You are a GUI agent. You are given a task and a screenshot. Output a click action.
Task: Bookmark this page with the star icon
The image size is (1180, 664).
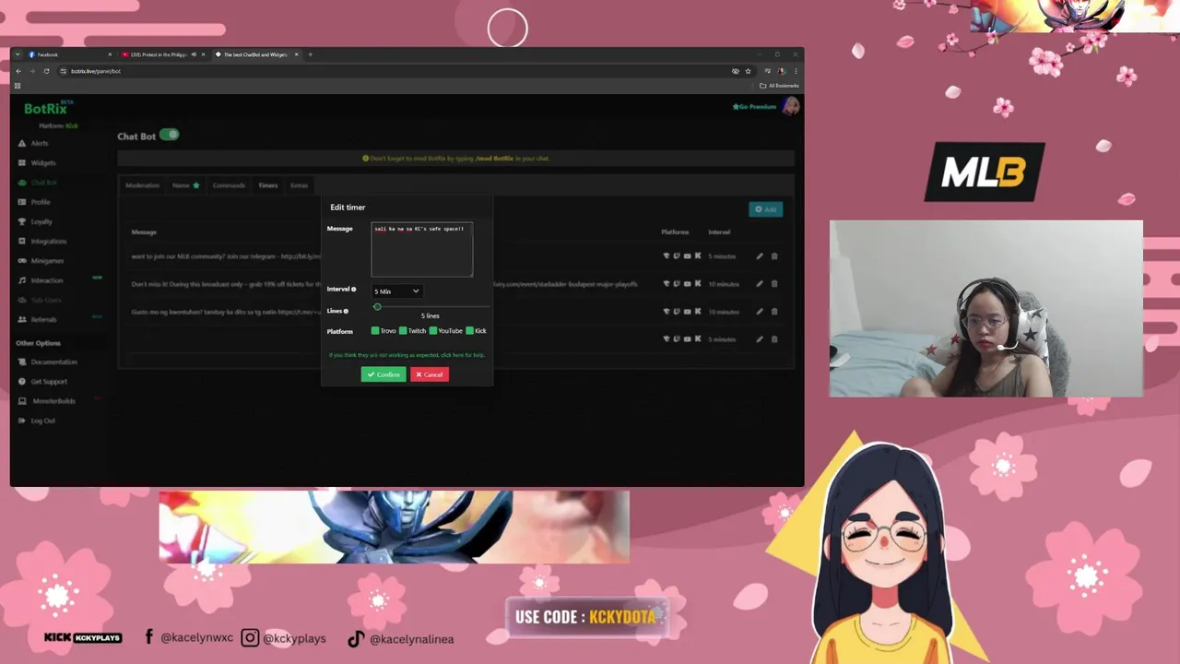[748, 71]
